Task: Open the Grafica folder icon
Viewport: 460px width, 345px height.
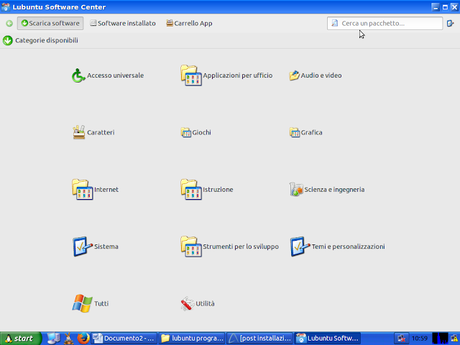Action: [294, 132]
